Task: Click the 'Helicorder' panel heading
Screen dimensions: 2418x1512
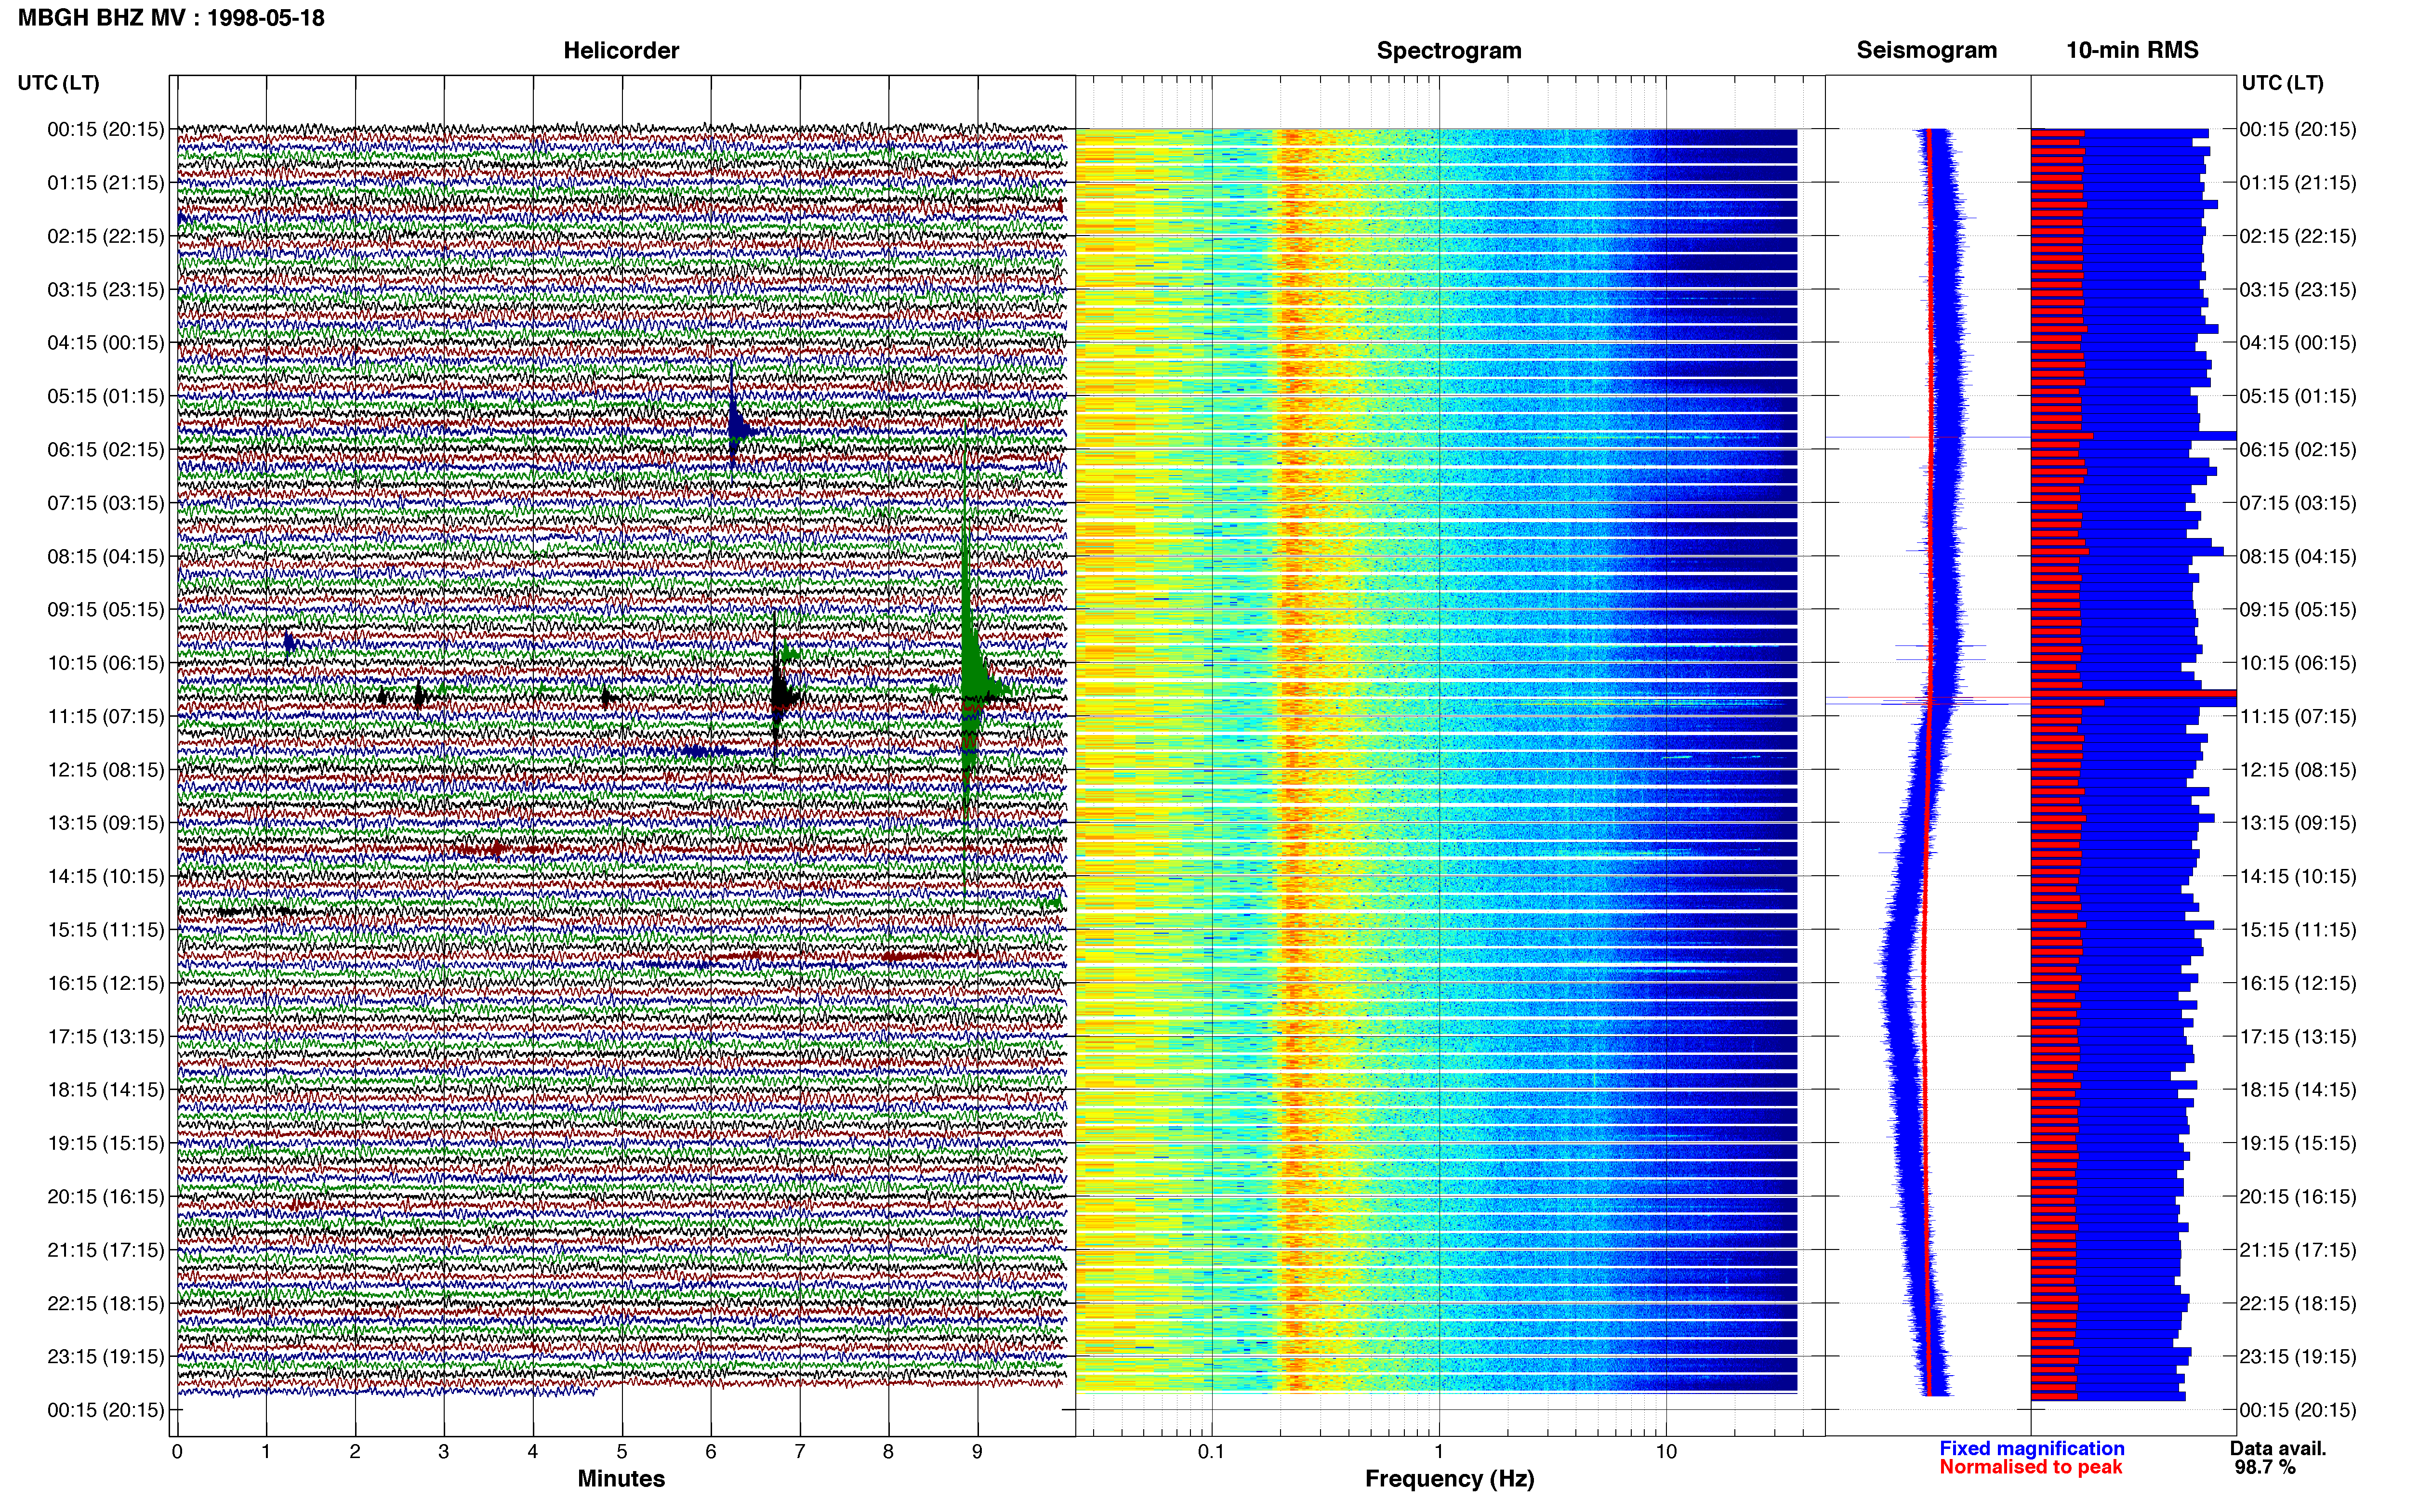Action: coord(621,51)
